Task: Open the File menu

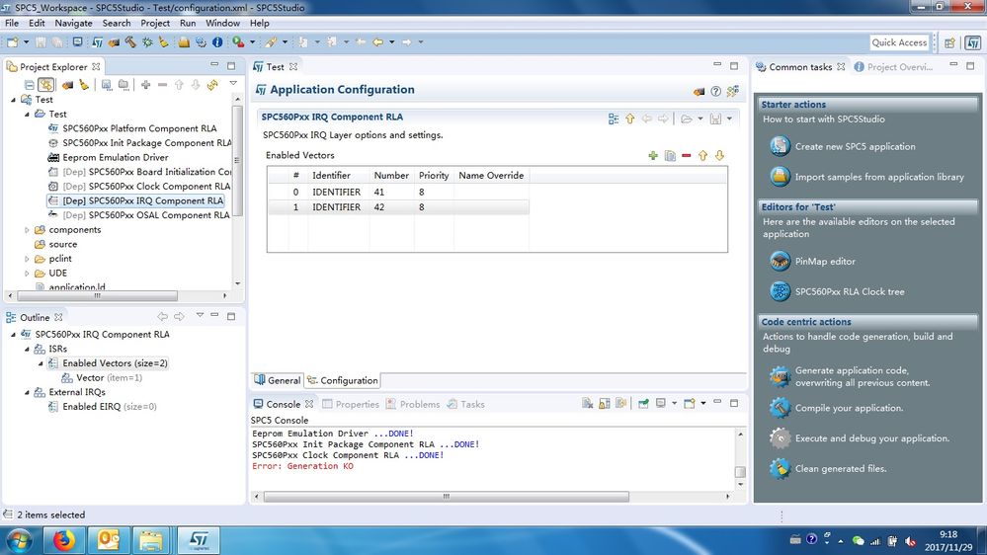Action: 12,23
